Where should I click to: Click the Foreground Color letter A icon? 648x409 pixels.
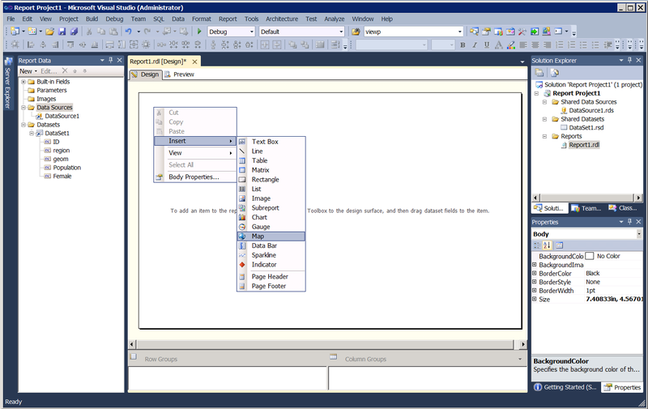(499, 45)
